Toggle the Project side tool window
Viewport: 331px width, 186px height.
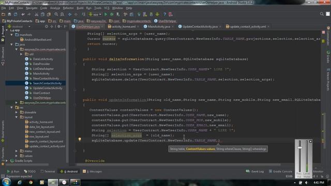(x=3, y=34)
